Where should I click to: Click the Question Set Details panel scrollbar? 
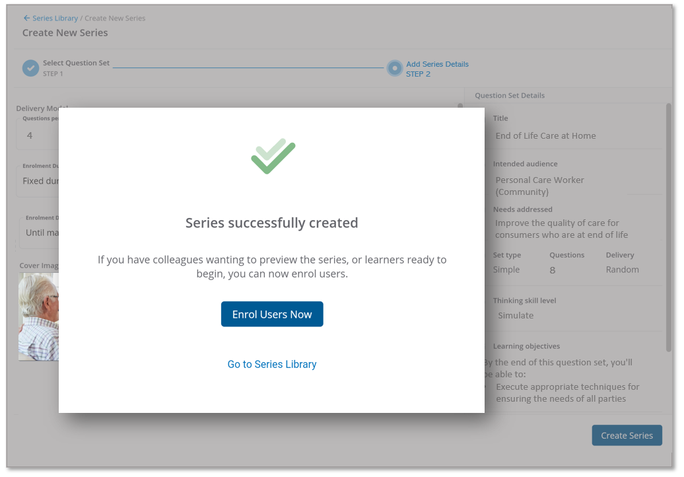click(668, 225)
